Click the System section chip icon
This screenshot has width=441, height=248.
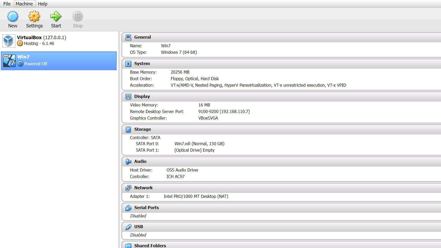click(128, 64)
